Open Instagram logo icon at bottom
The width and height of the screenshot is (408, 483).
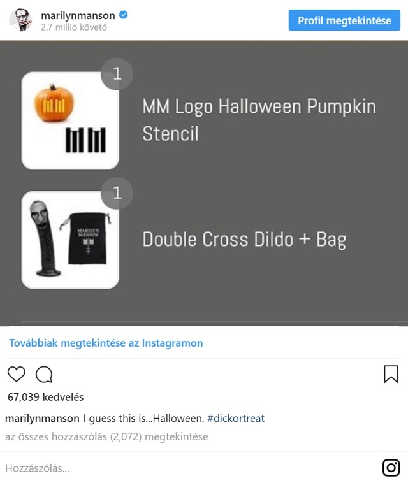tap(391, 468)
